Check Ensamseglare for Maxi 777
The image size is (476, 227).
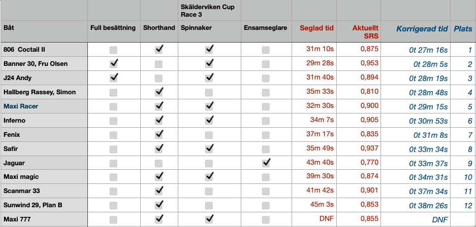[266, 219]
